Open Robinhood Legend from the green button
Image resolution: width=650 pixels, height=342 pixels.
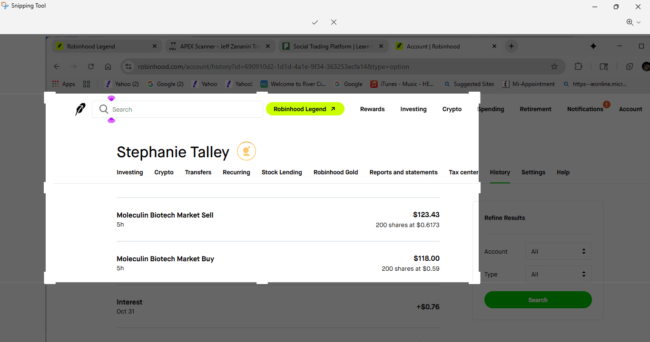point(305,109)
